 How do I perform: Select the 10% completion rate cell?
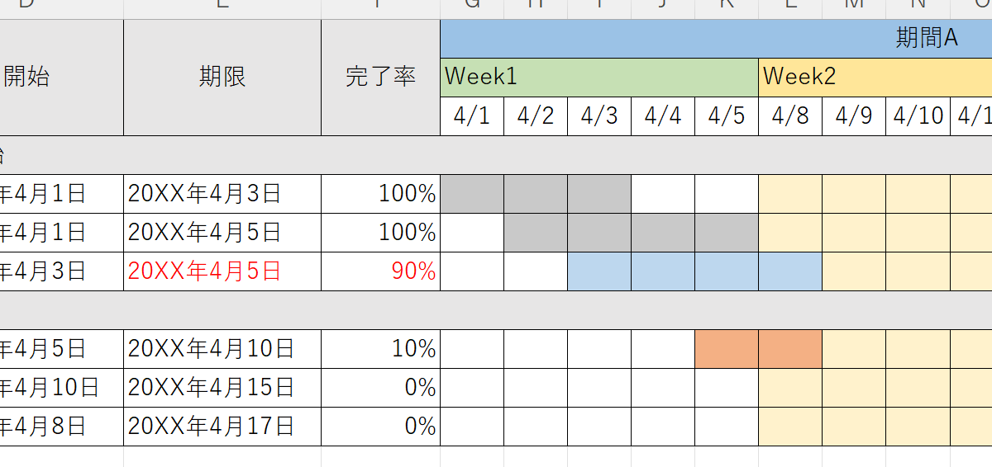click(380, 349)
